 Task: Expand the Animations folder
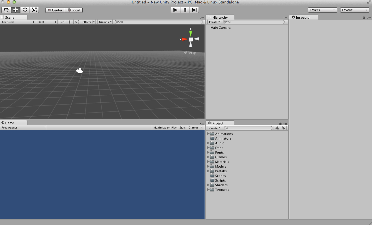pos(208,134)
